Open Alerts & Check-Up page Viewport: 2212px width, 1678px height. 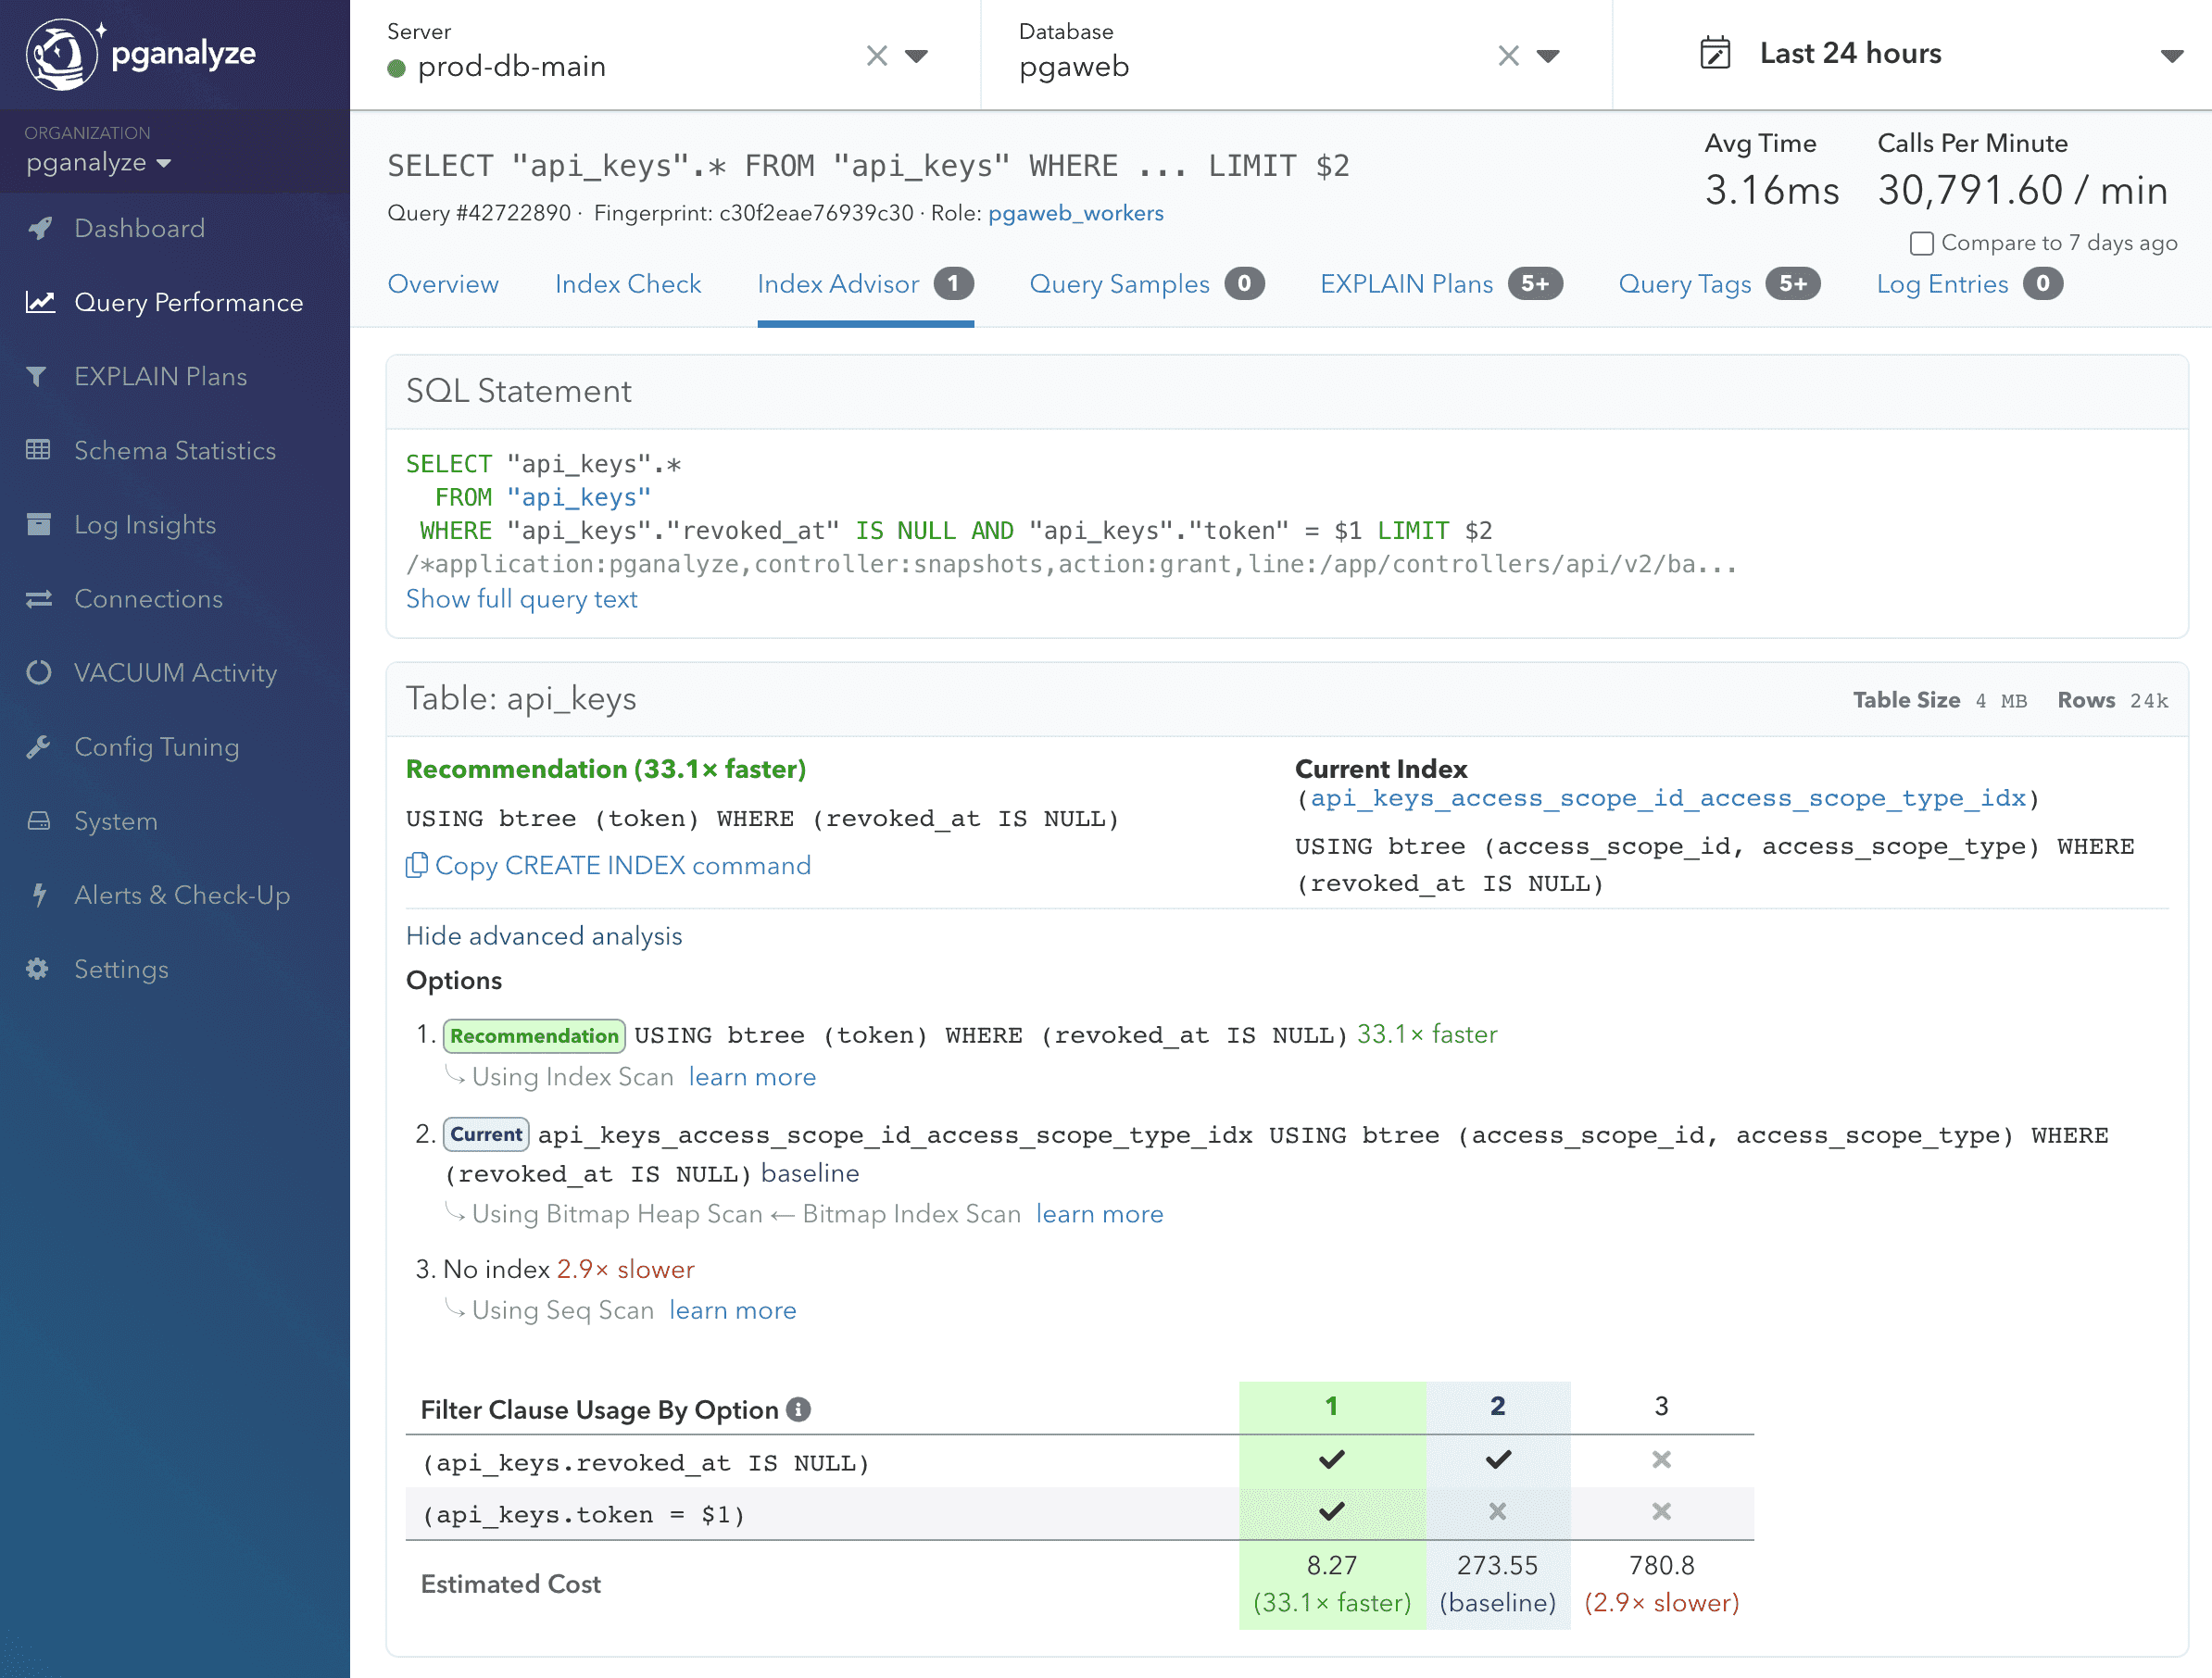[x=182, y=895]
